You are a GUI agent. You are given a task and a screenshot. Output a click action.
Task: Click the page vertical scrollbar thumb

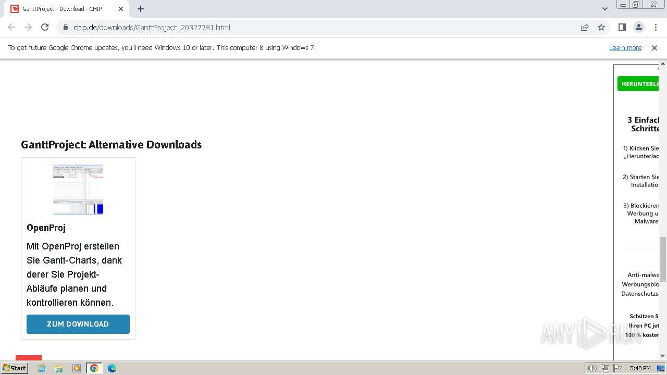pos(663,259)
